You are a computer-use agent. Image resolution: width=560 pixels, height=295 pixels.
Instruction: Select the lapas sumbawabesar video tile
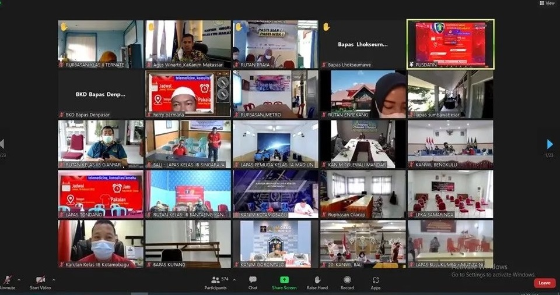click(450, 94)
